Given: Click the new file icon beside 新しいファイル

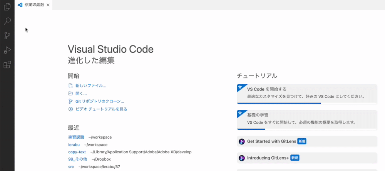Looking at the screenshot, I should 71,86.
